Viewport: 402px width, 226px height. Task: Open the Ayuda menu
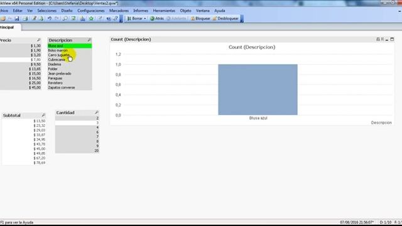220,11
